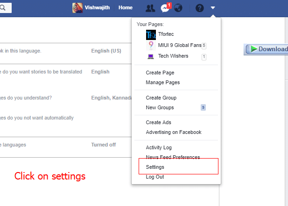Open New Groups menu entry

(x=160, y=107)
